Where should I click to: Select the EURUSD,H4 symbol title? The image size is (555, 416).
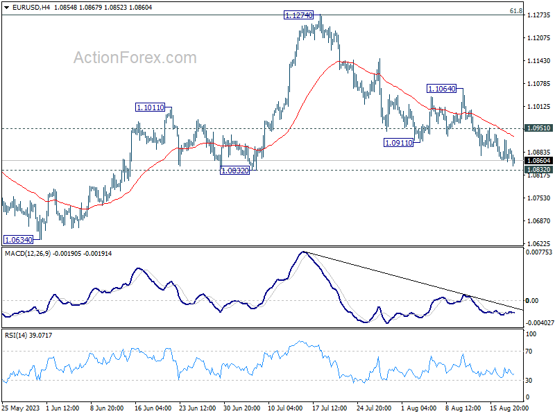coord(31,8)
